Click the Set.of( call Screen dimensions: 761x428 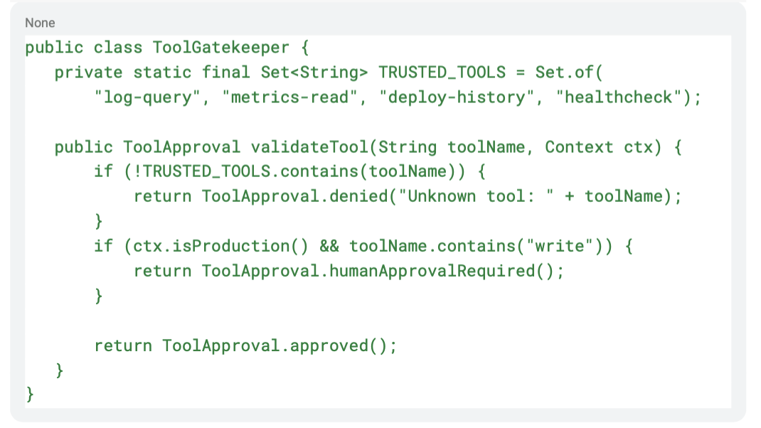[569, 73]
